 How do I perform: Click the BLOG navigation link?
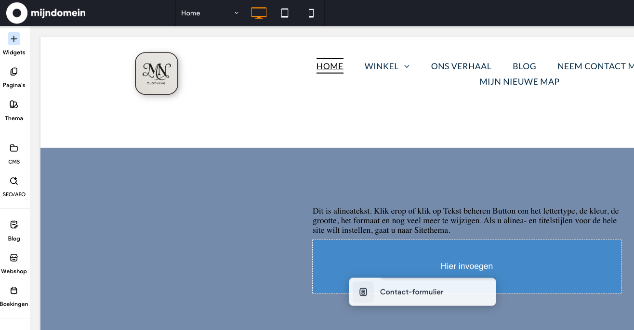click(x=524, y=66)
